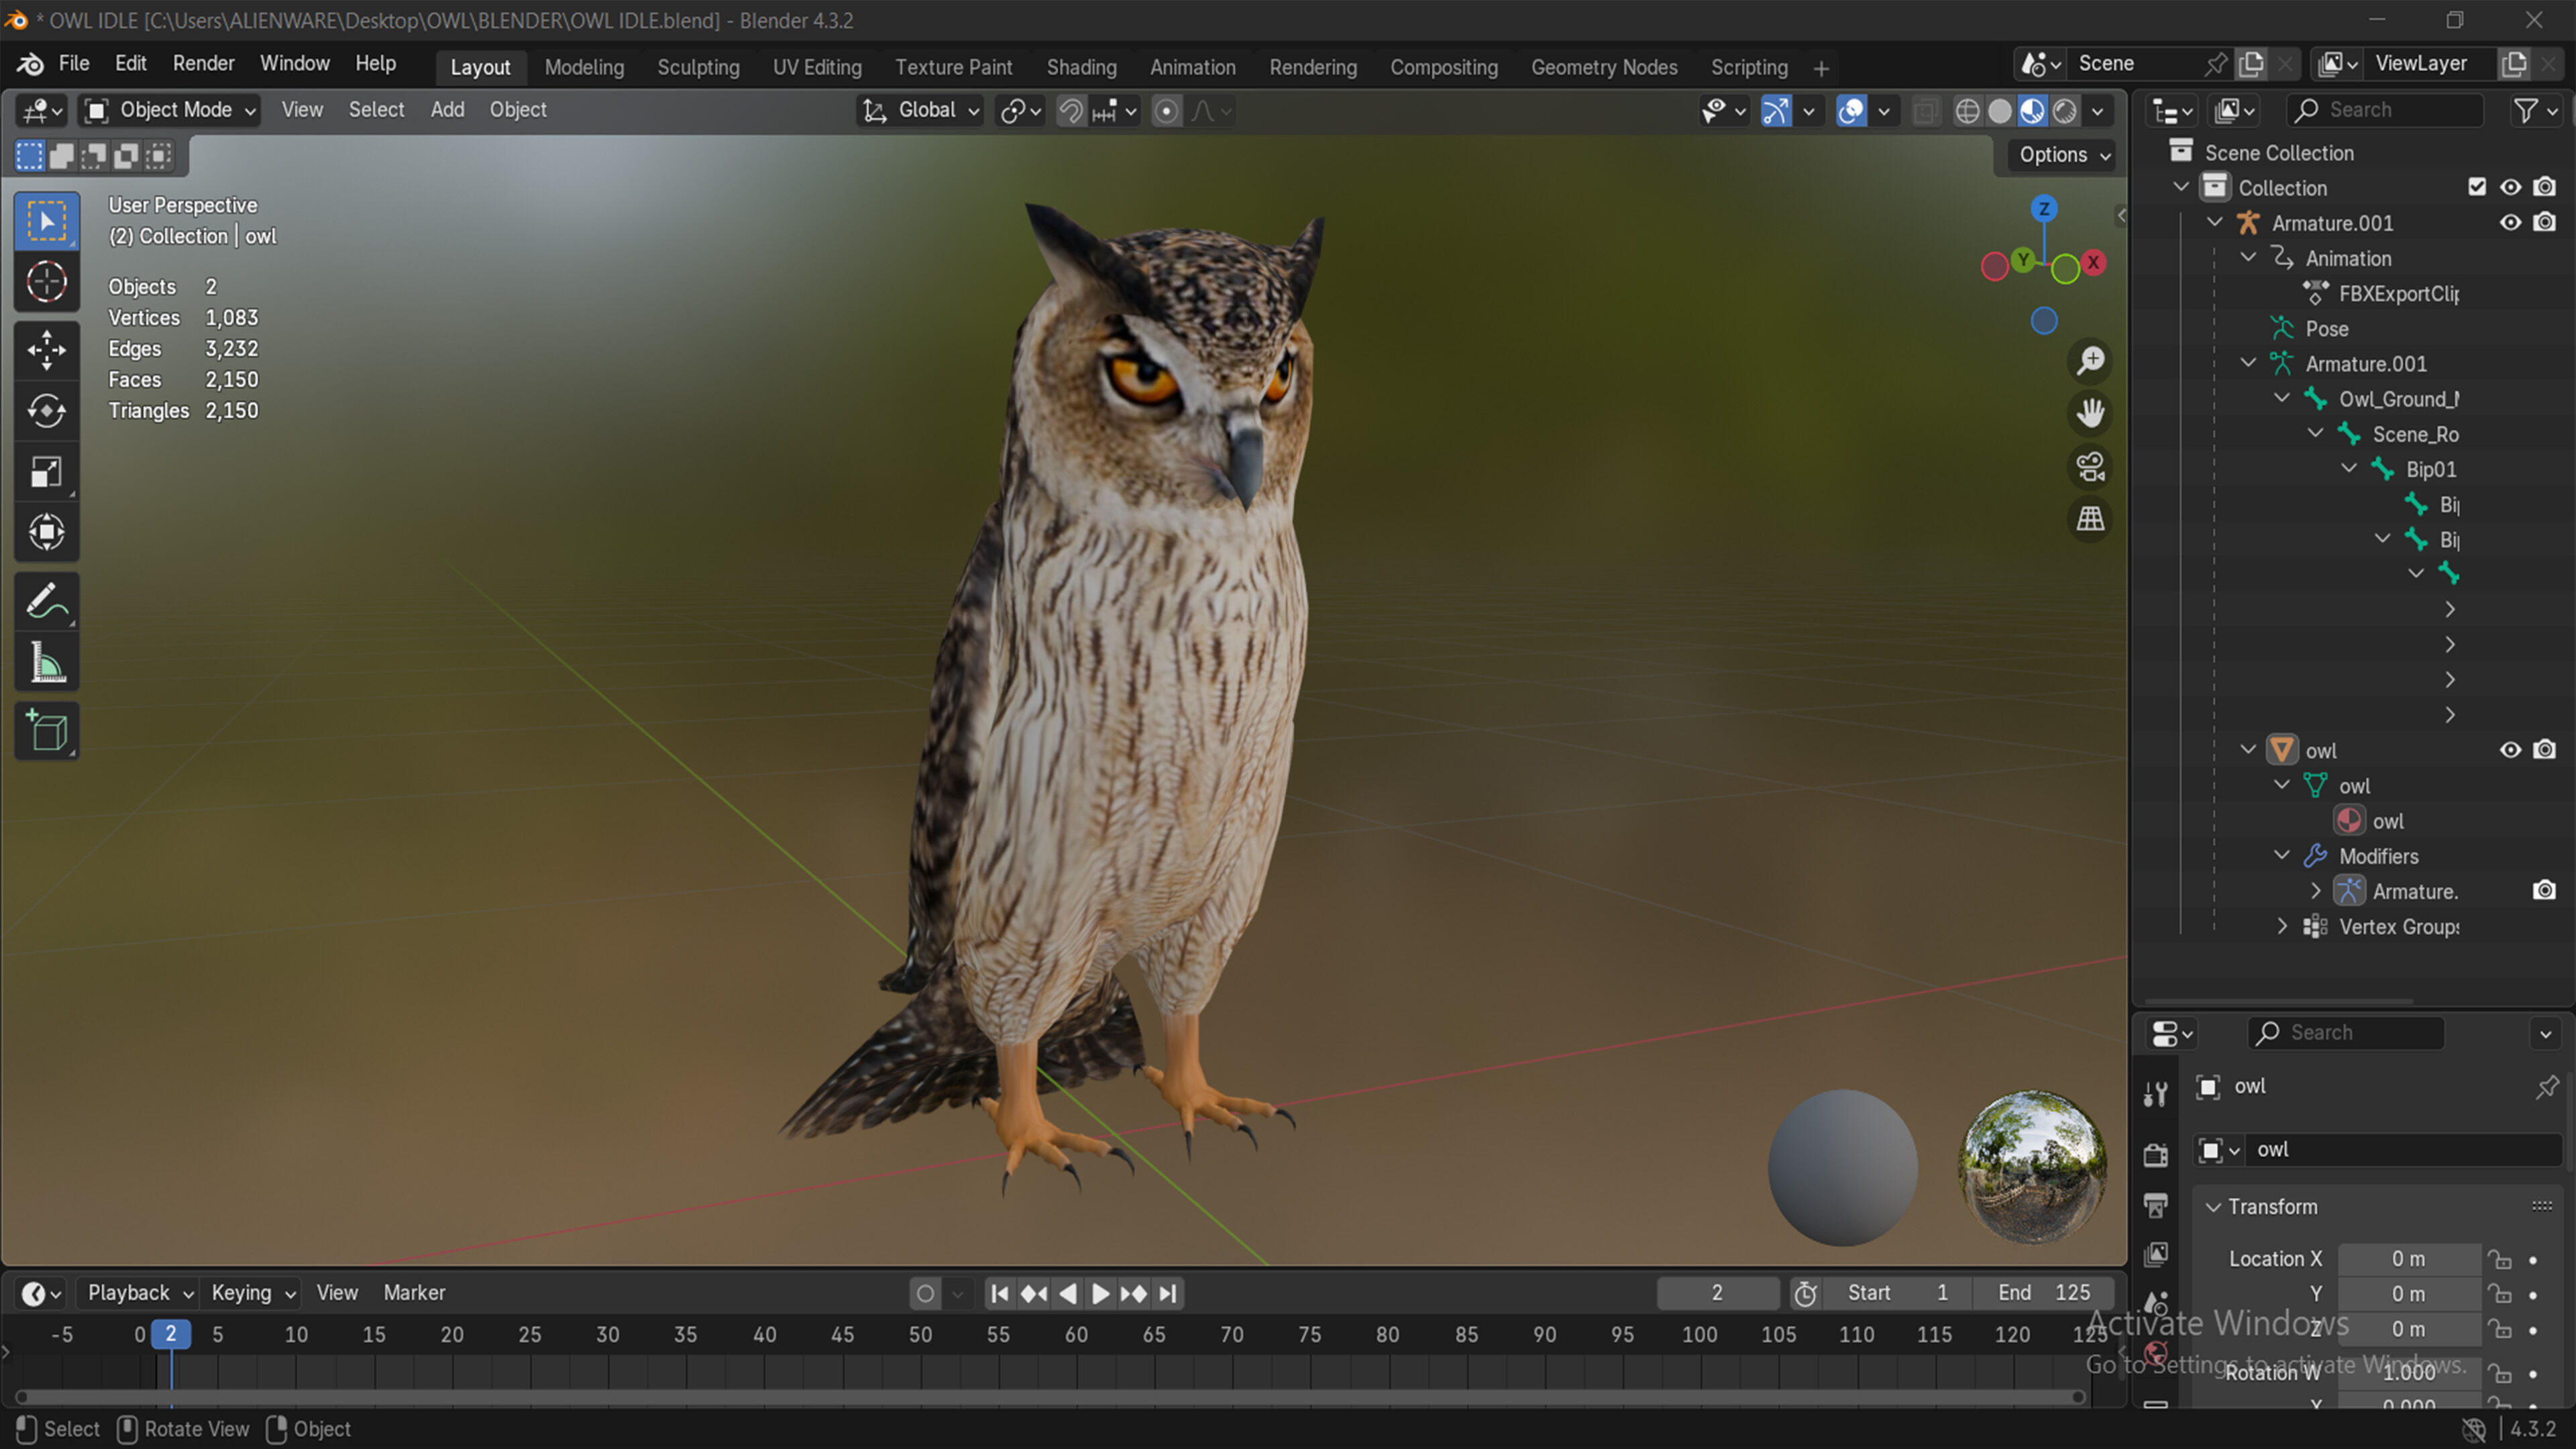The image size is (2576, 1449).
Task: Hide the owl object via eye icon
Action: [x=2510, y=750]
